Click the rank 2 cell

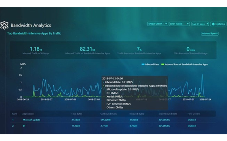(13, 126)
